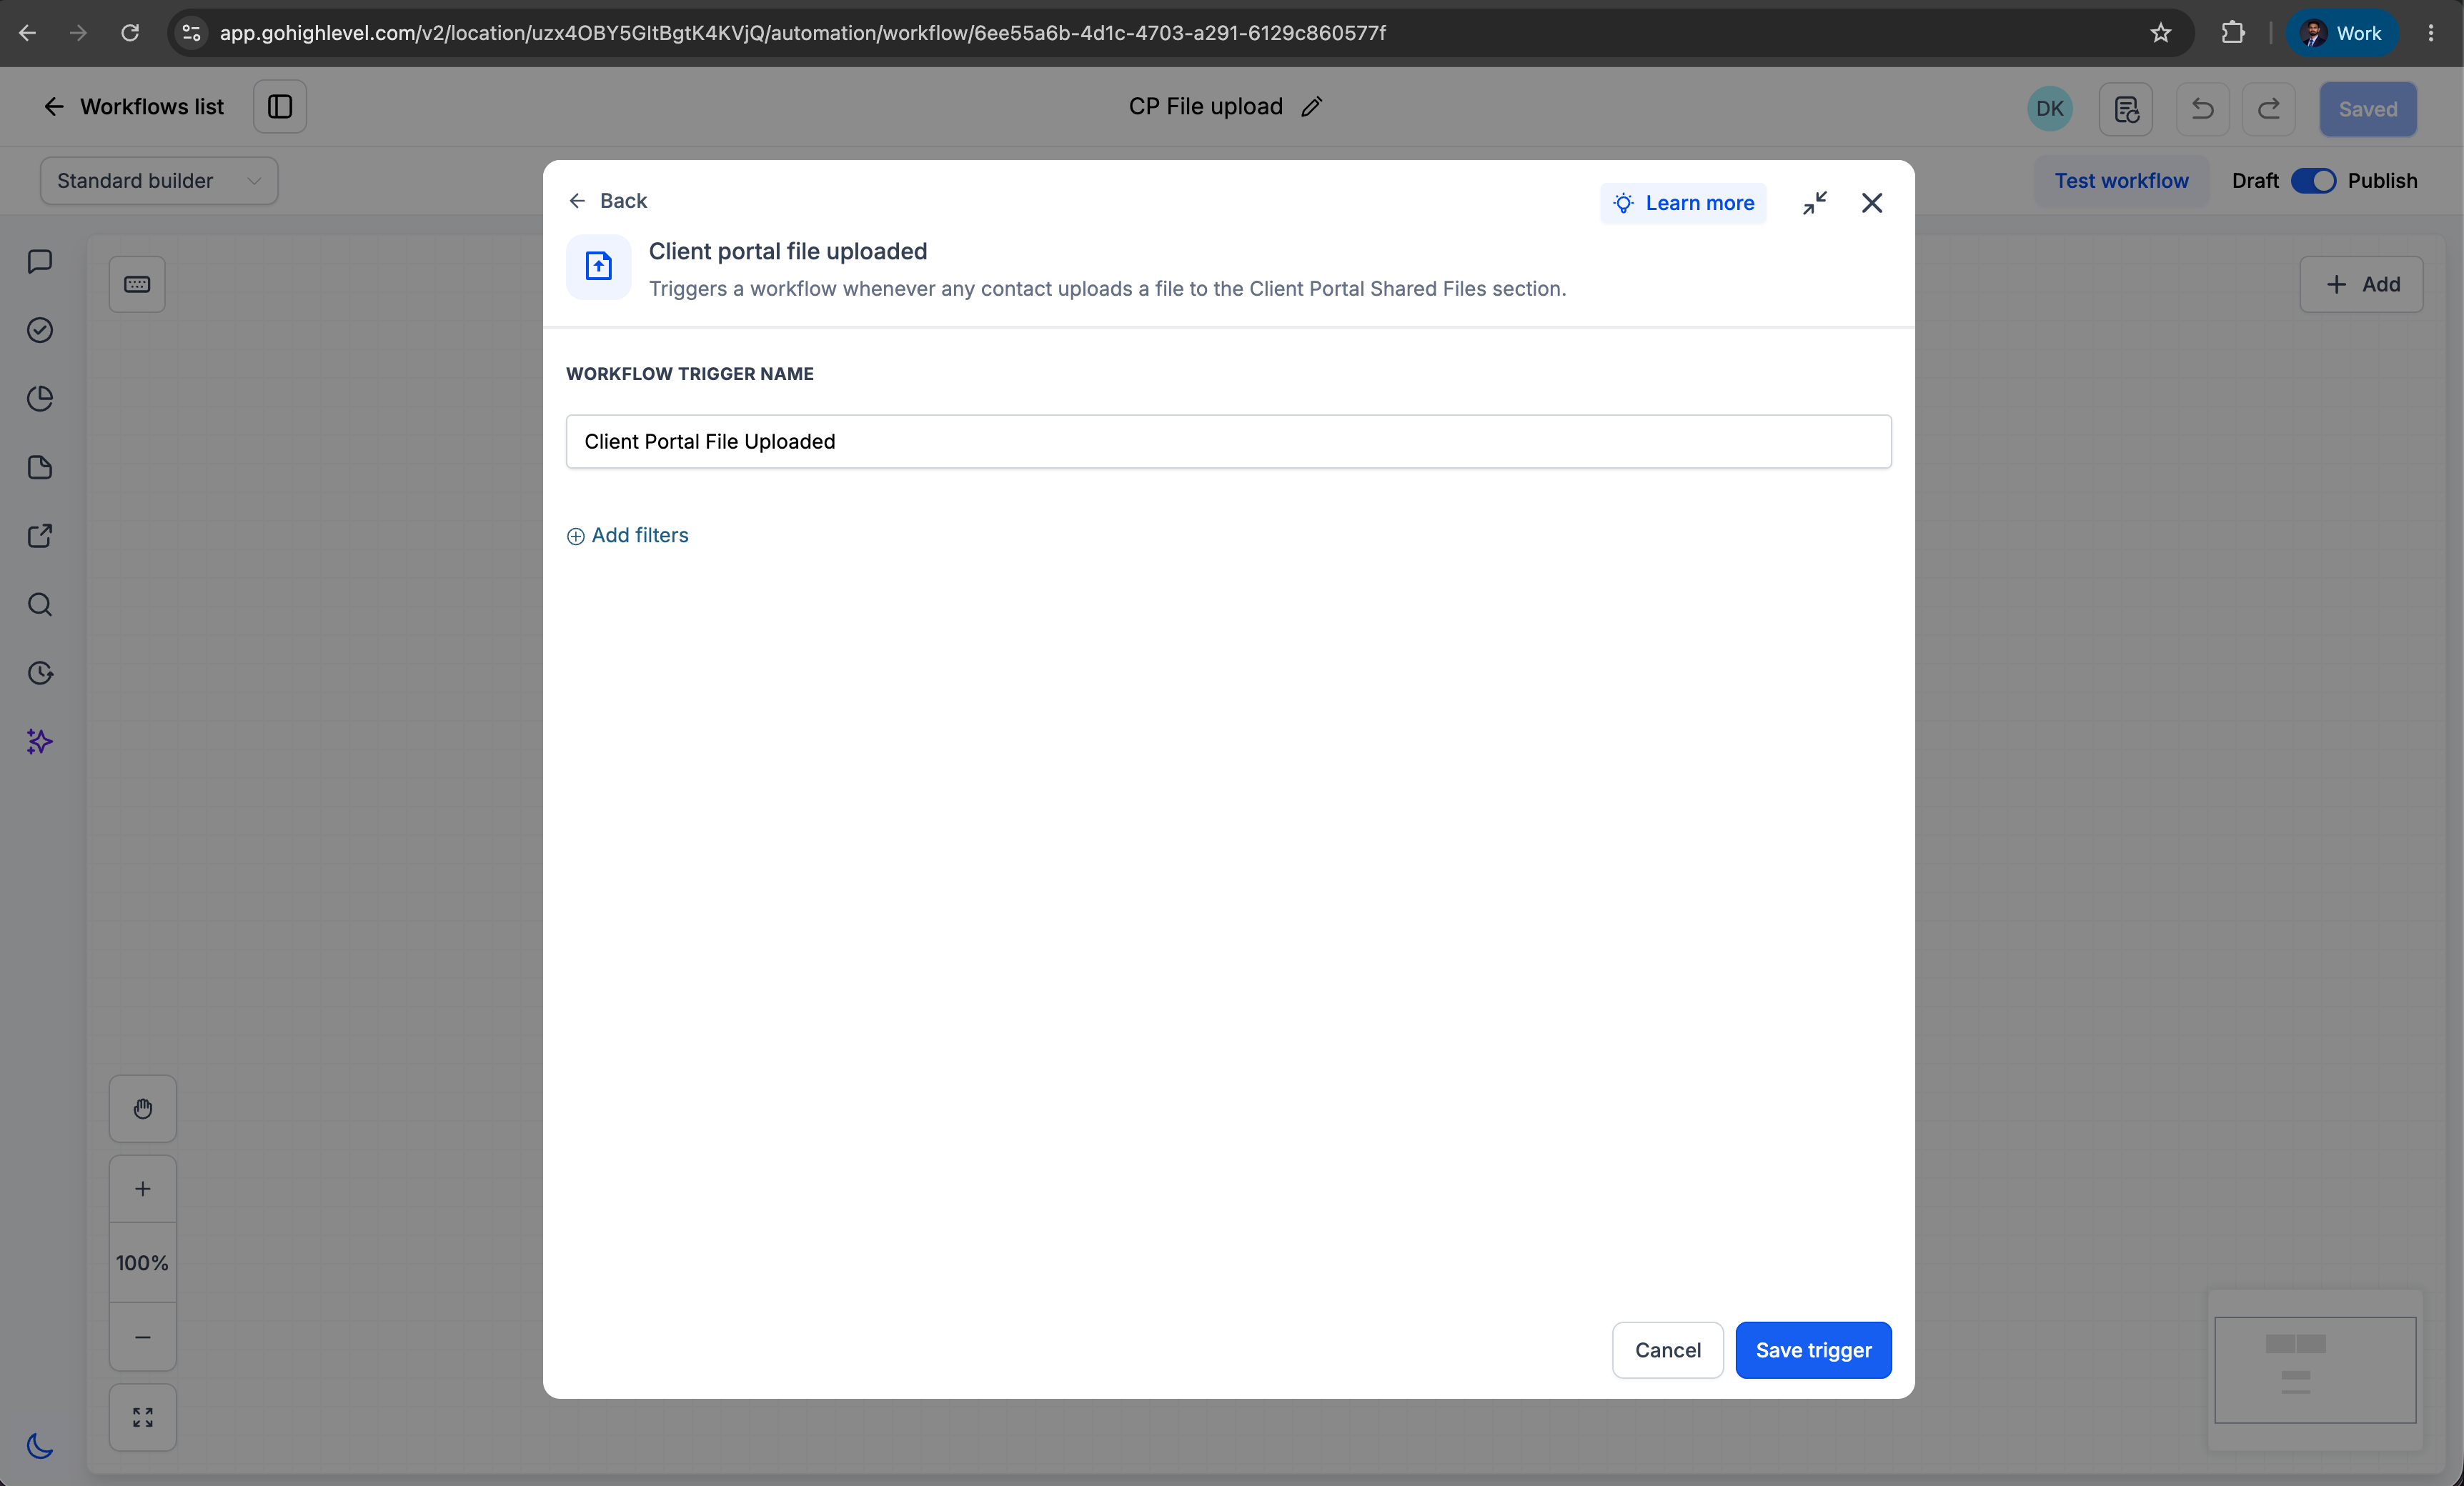Open the Standard builder dropdown
The height and width of the screenshot is (1486, 2464).
(x=159, y=181)
